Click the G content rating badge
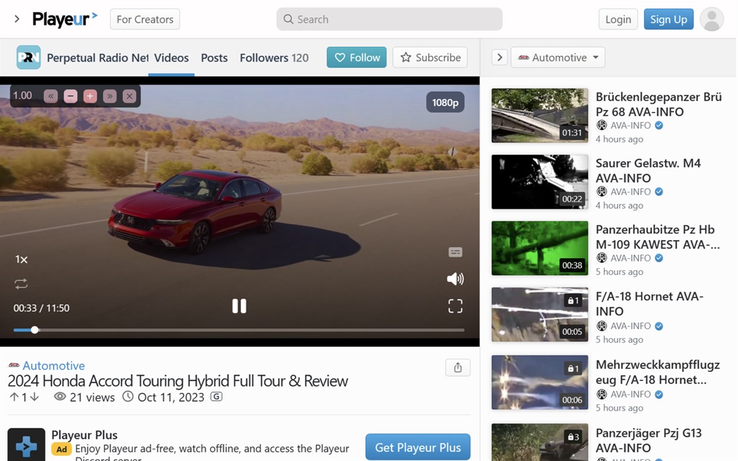Image resolution: width=738 pixels, height=461 pixels. [216, 397]
